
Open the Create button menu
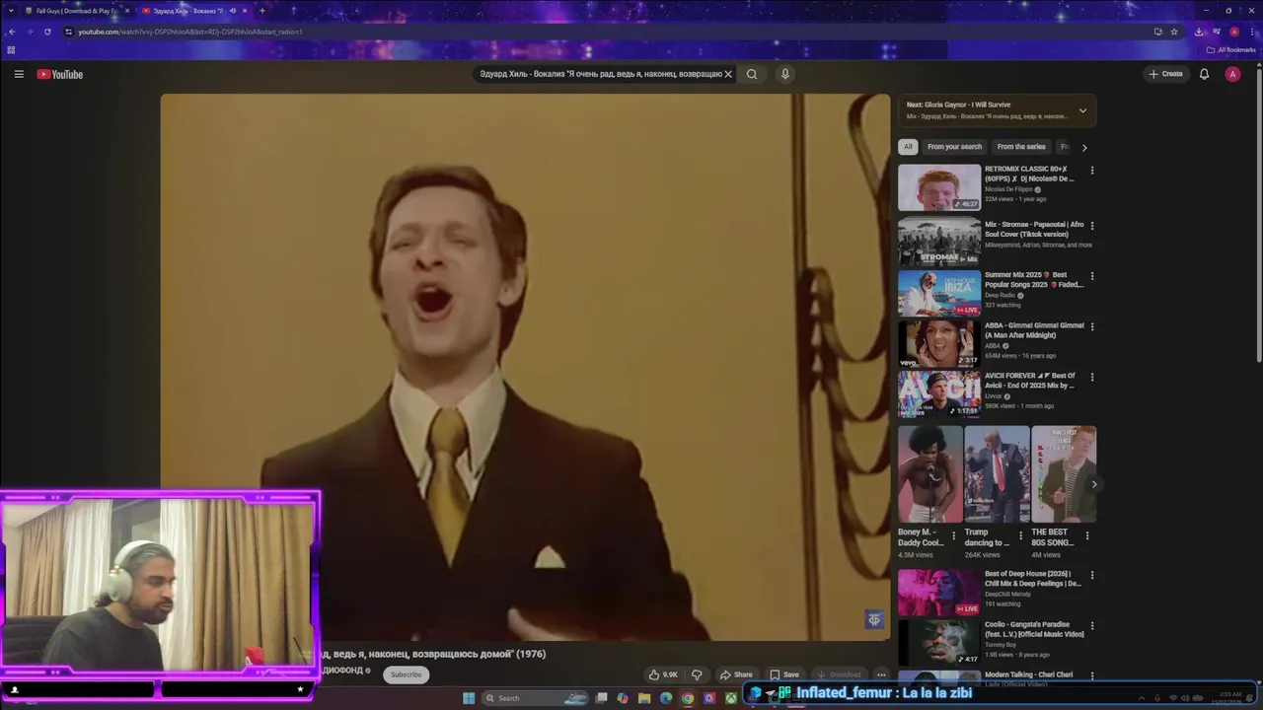[1165, 74]
